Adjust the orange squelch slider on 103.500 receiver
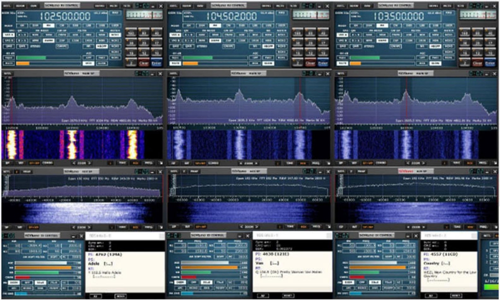Viewport: 500px width, 300px height. pyautogui.click(x=381, y=63)
